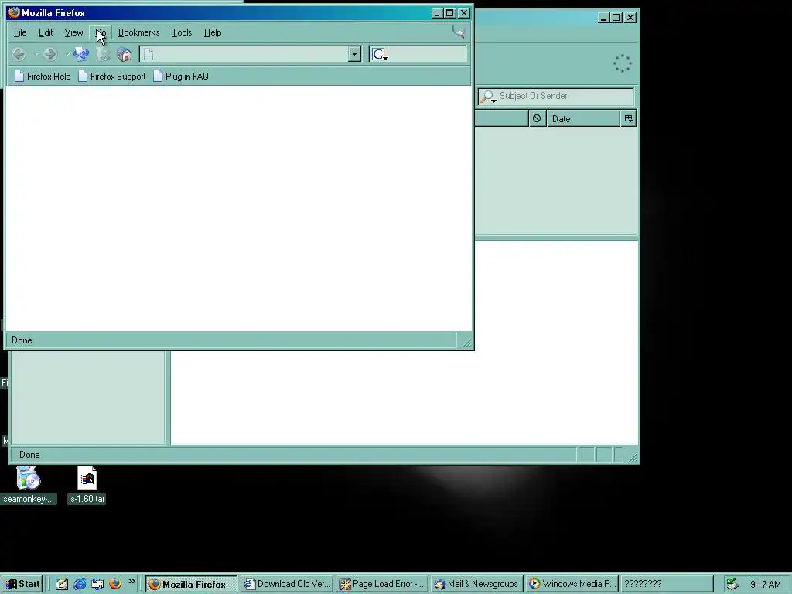Image resolution: width=792 pixels, height=594 pixels.
Task: Click the Start button
Action: coord(22,584)
